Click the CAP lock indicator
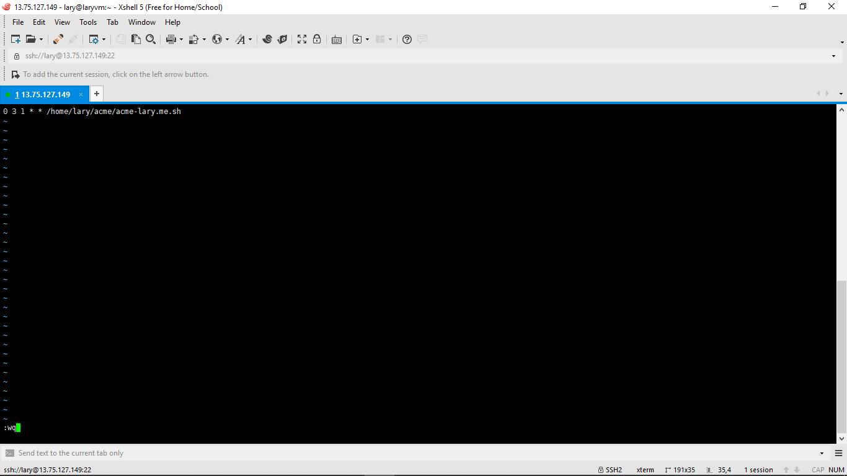This screenshot has height=476, width=847. click(818, 470)
